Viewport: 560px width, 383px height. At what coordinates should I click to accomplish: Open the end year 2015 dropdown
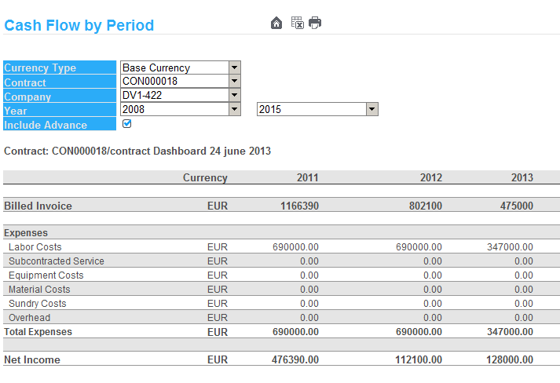(372, 109)
